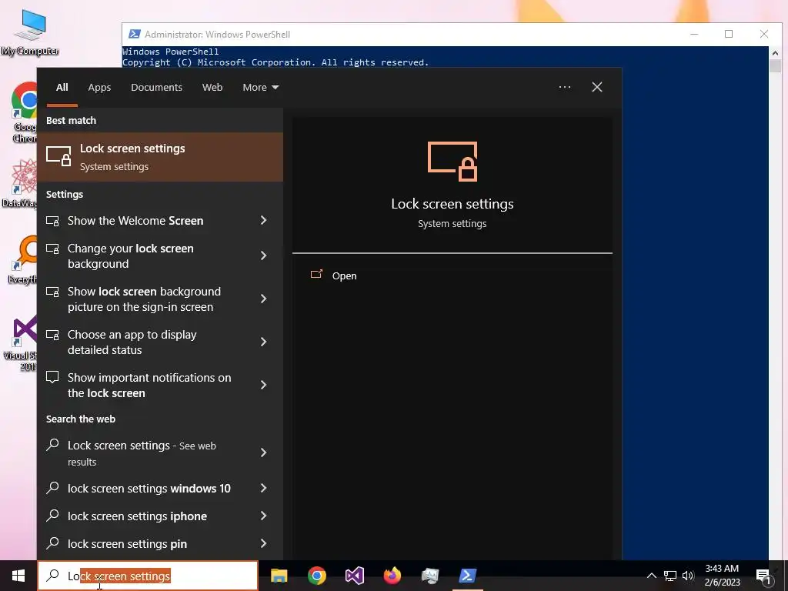Open Google Chrome from the taskbar
The height and width of the screenshot is (591, 788).
316,576
